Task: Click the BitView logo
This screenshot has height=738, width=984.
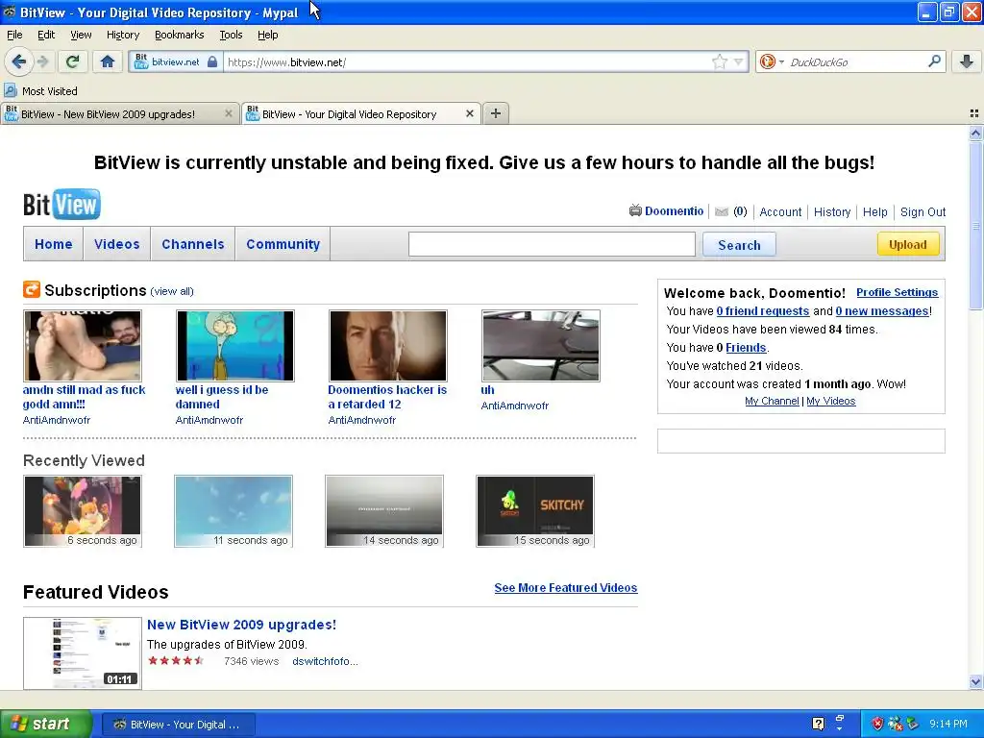Action: 61,204
